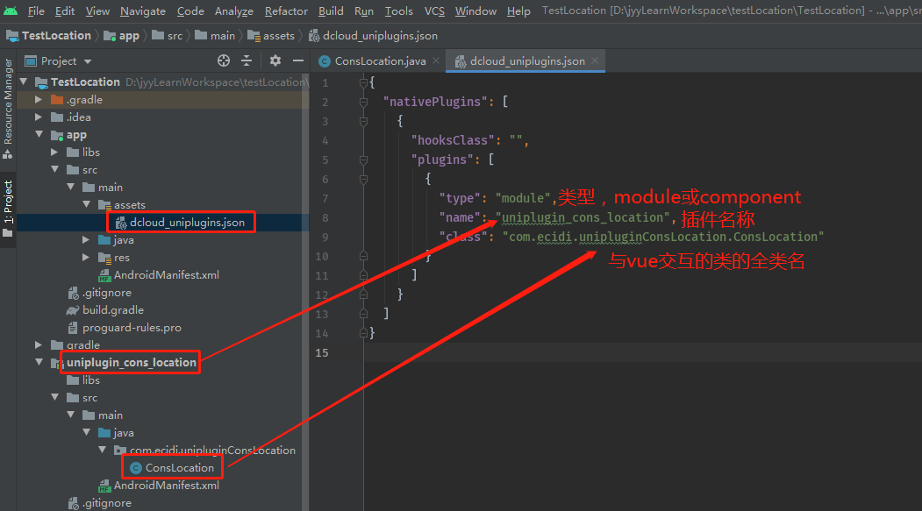Image resolution: width=922 pixels, height=511 pixels.
Task: Collapse the app module node
Action: click(x=39, y=134)
